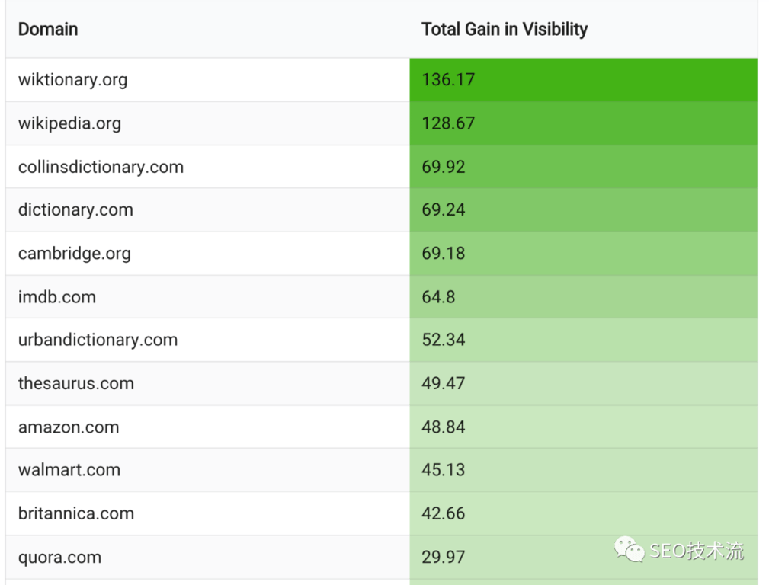Choose the dictionary.com row domain
Image resolution: width=769 pixels, height=585 pixels.
pos(75,210)
